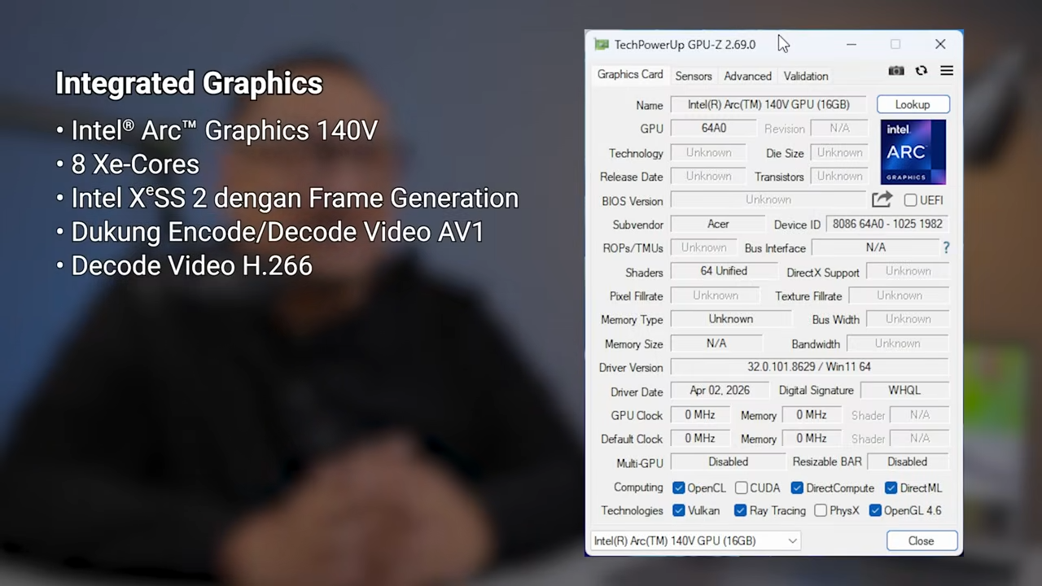Viewport: 1042px width, 586px height.
Task: Close GPU-Z with the title bar X
Action: pyautogui.click(x=940, y=45)
